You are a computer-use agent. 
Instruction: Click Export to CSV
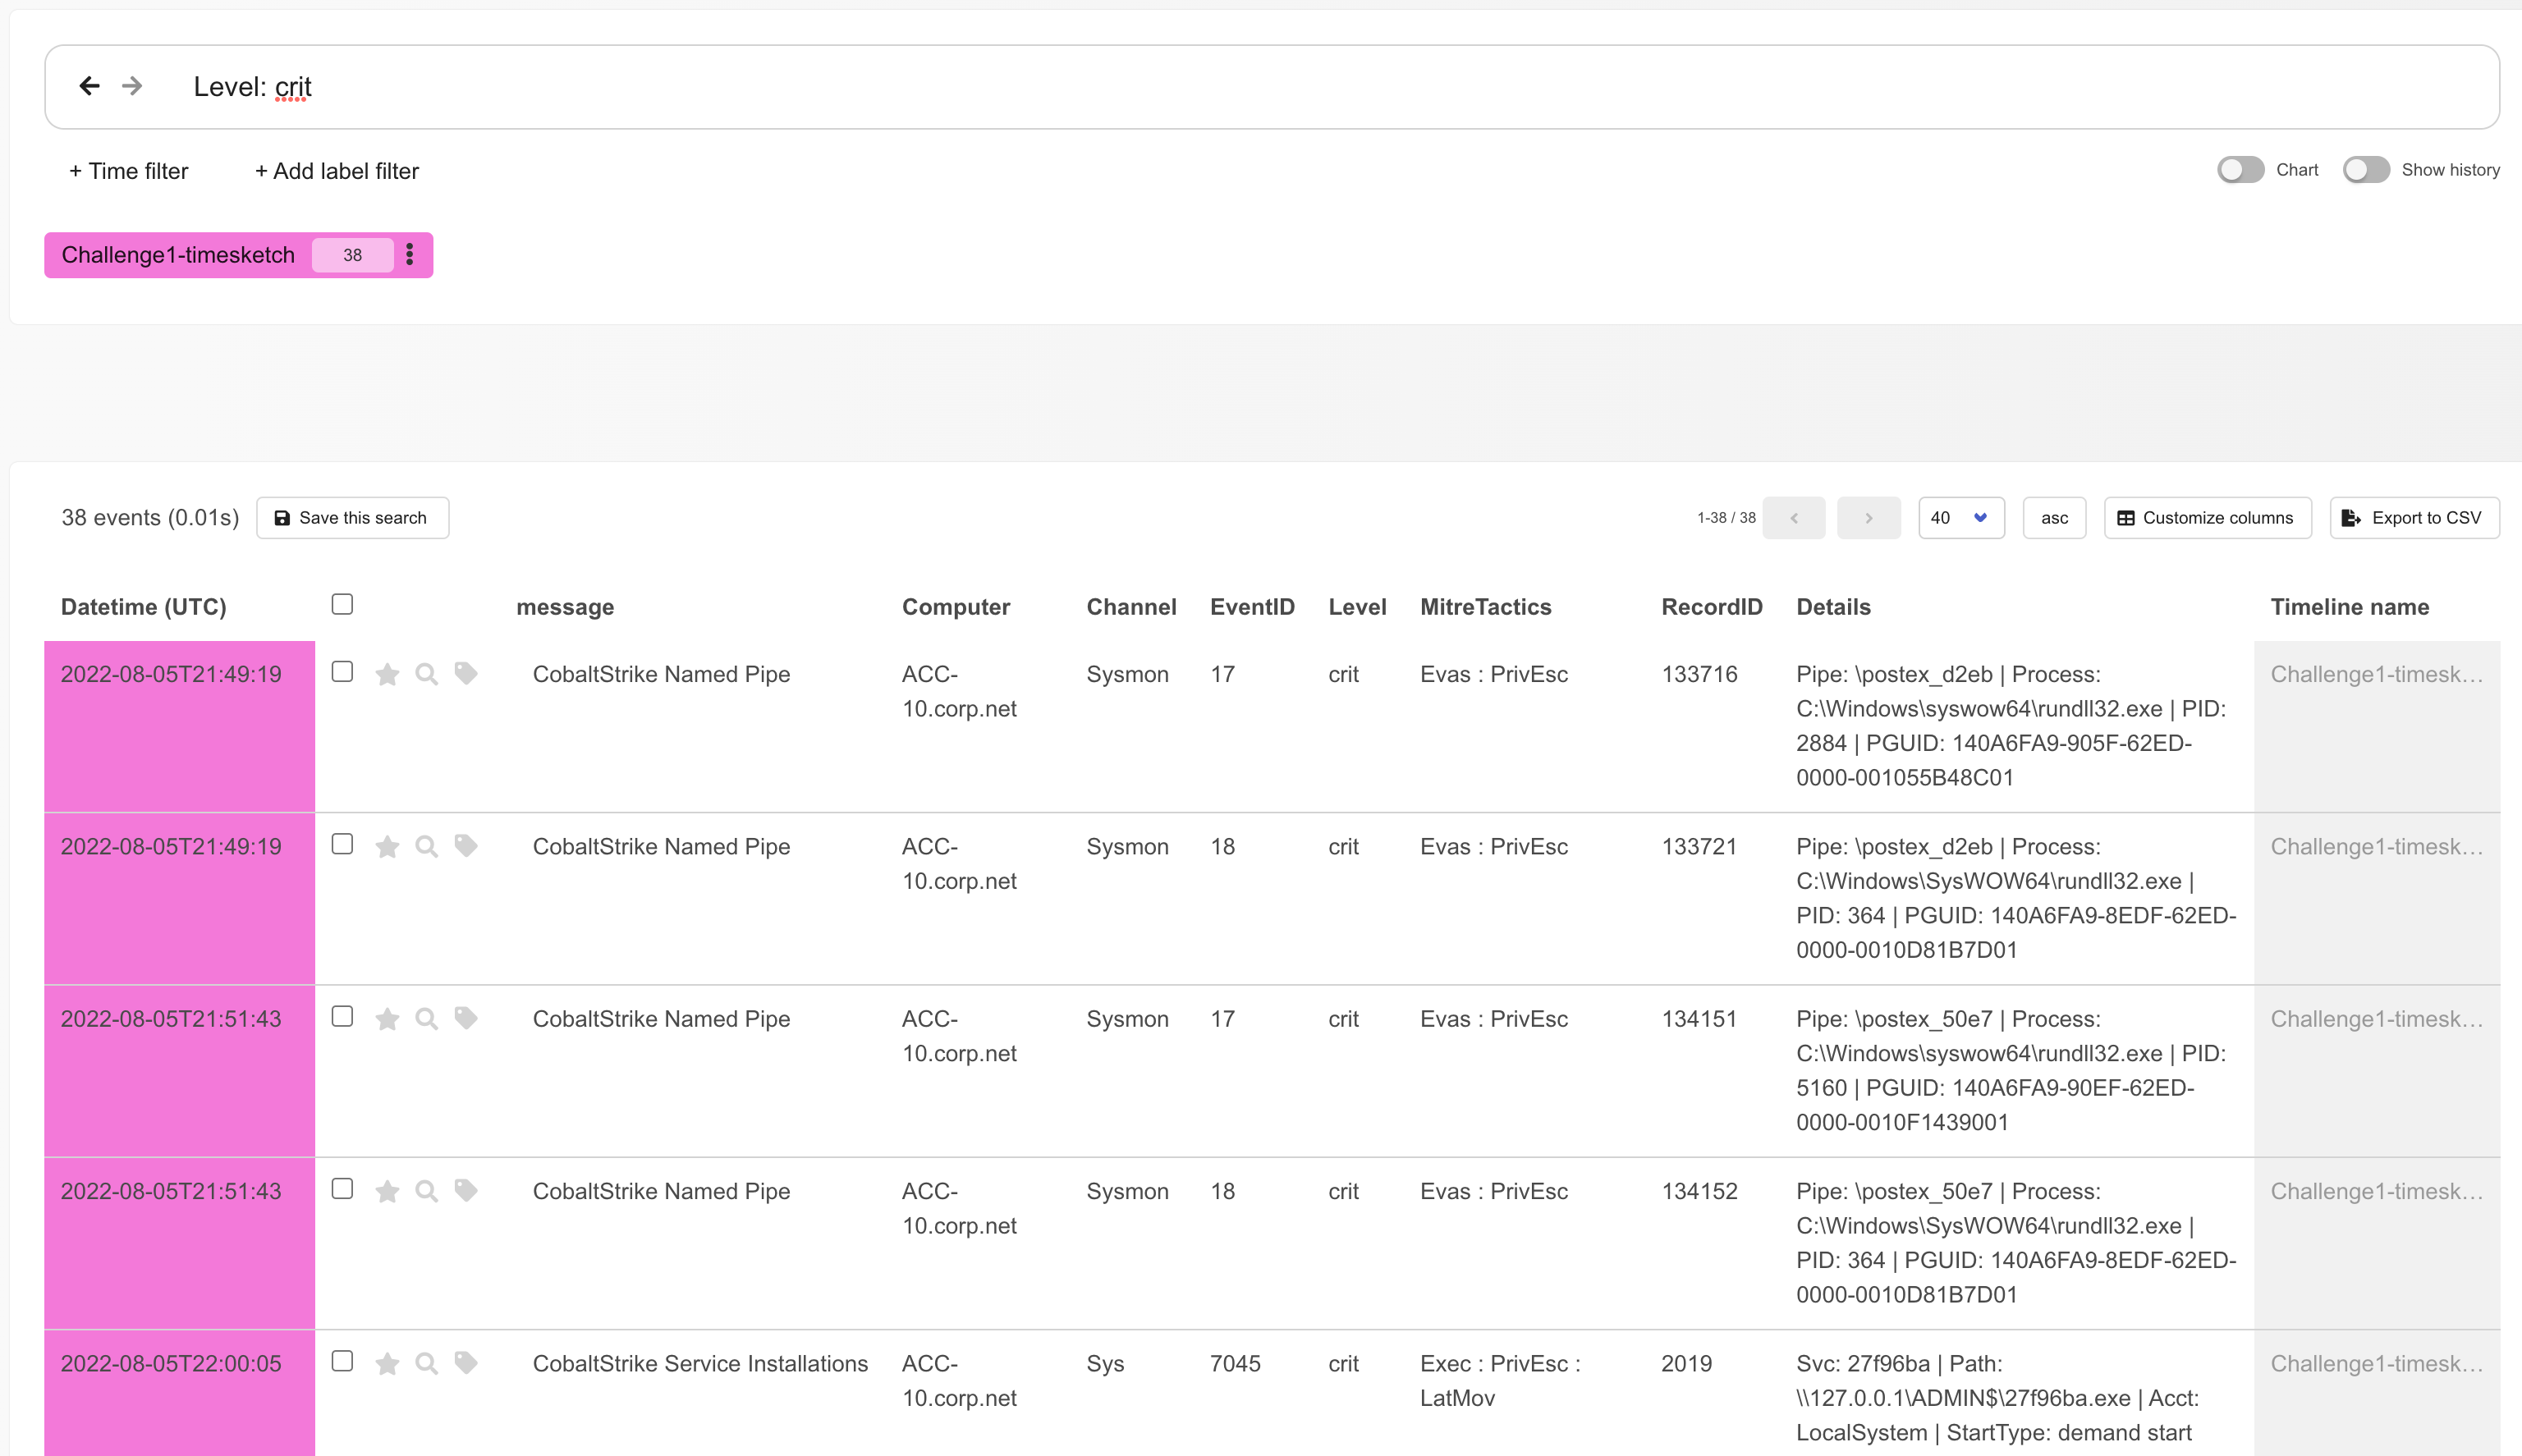(x=2414, y=517)
